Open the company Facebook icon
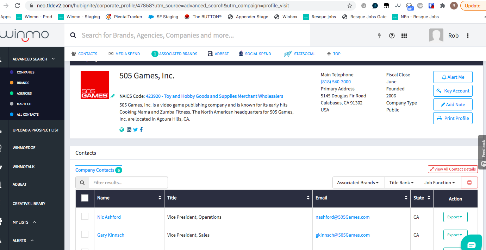The image size is (486, 250). pos(141,129)
